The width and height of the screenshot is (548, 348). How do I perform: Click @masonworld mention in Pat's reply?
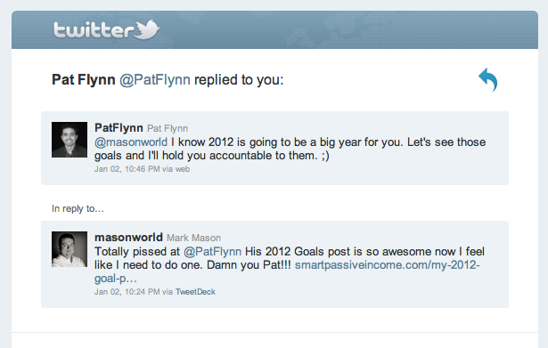click(x=131, y=142)
